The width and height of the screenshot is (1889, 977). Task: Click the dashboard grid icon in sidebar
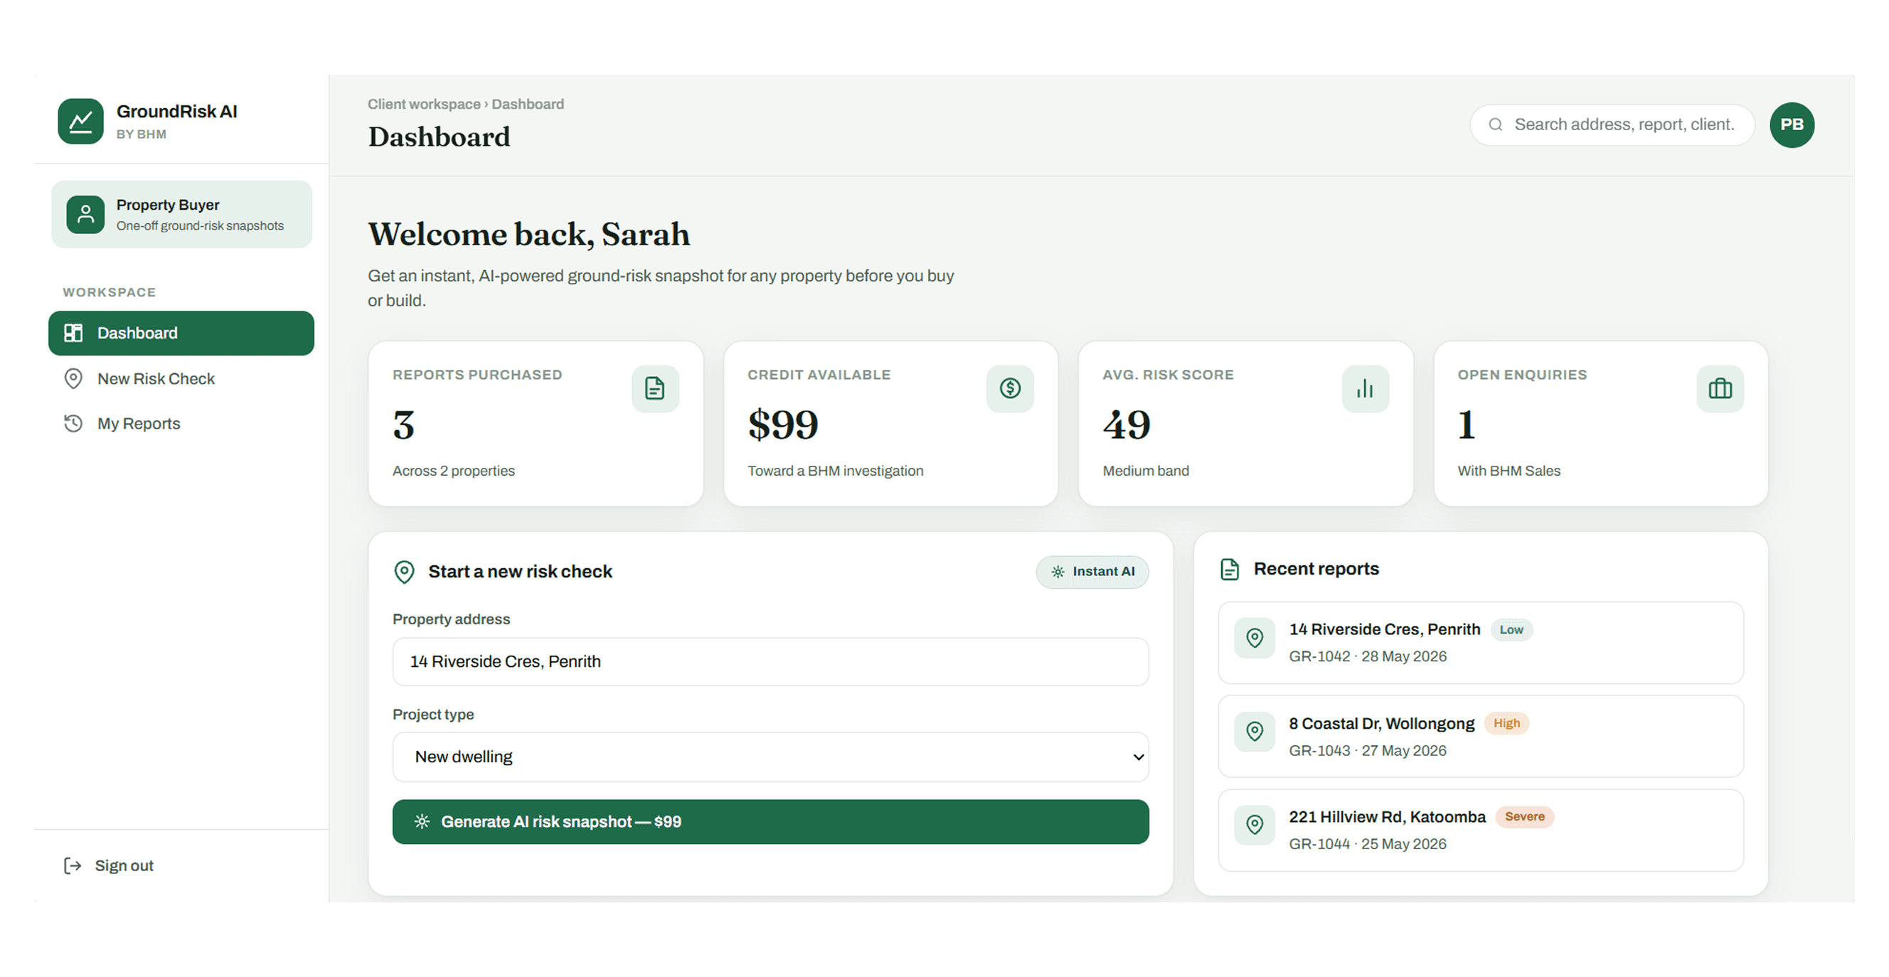click(x=73, y=333)
